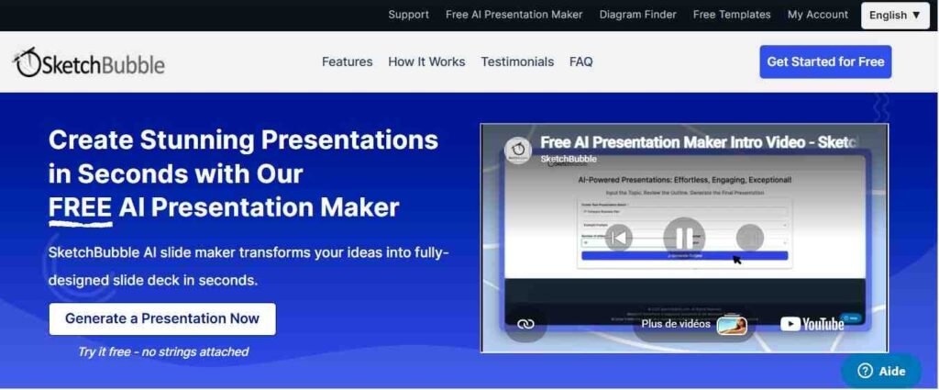This screenshot has height=390, width=939.
Task: Click the SketchBubble logo
Action: click(89, 62)
